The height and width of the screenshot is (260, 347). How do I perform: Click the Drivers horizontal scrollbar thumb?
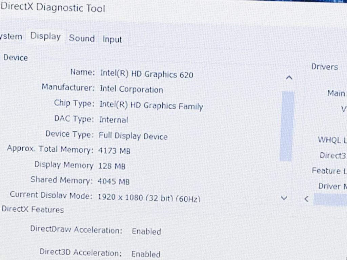[x=330, y=199]
